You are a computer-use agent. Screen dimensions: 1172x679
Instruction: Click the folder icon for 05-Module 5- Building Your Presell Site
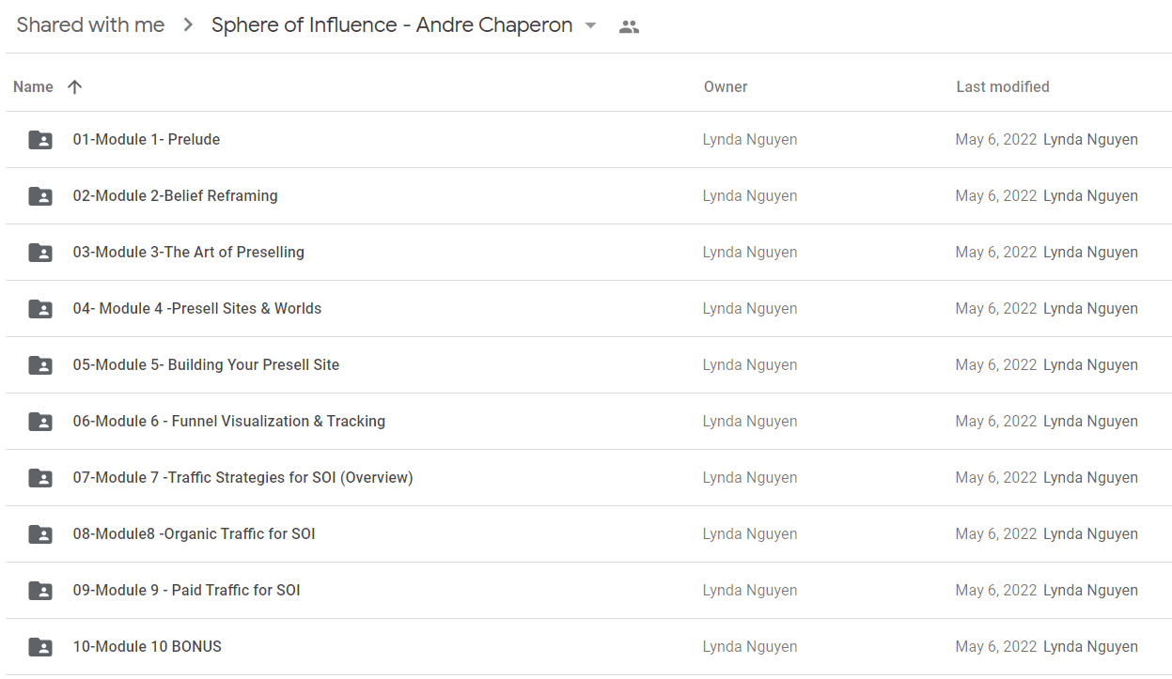coord(40,365)
